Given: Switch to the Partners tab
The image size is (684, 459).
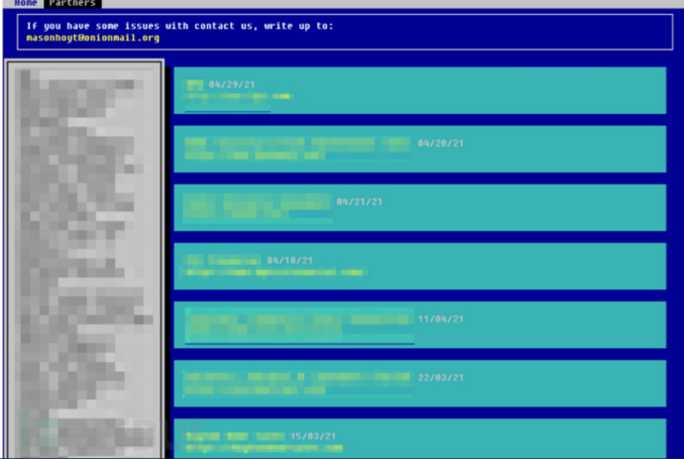Looking at the screenshot, I should 72,4.
